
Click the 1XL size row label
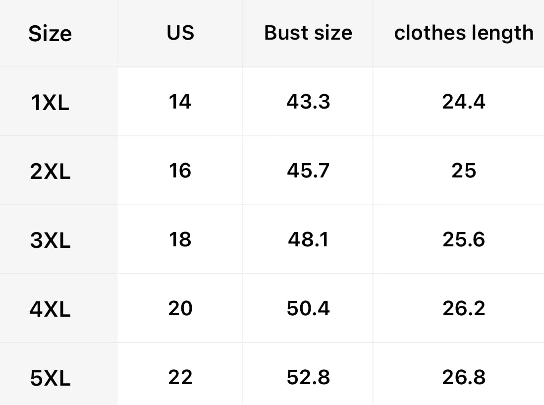pyautogui.click(x=50, y=103)
